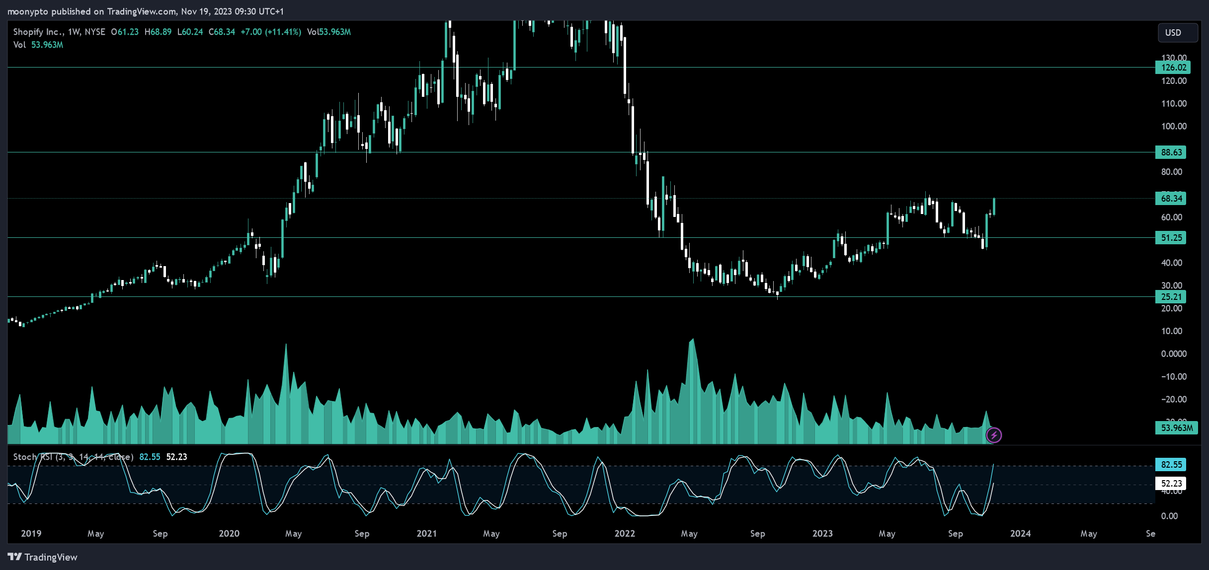Open the USD currency selector
Image resolution: width=1209 pixels, height=570 pixels.
coord(1177,33)
